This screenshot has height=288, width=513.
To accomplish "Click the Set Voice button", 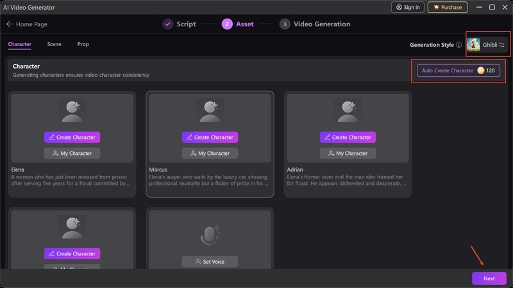I will coord(210,262).
